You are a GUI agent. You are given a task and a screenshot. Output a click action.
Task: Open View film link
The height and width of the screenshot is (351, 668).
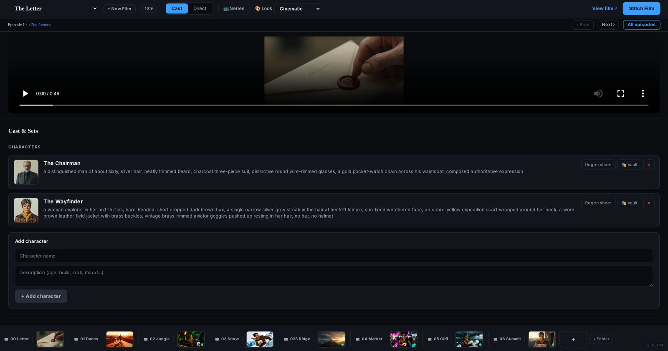click(x=605, y=8)
